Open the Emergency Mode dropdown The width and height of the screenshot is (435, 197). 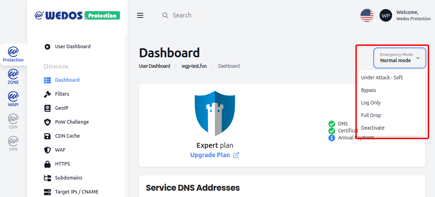[x=400, y=58]
